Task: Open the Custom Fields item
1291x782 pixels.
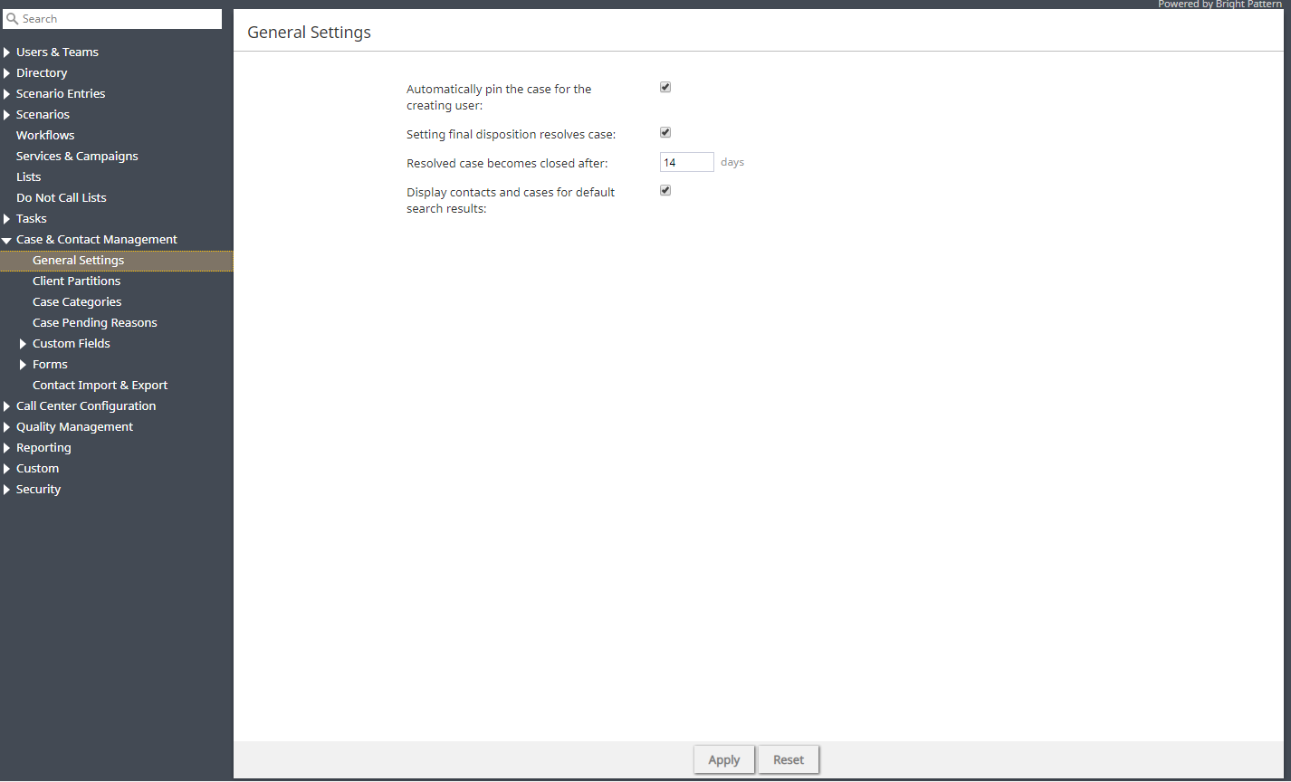Action: coord(72,344)
